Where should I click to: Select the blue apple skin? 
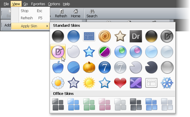pos(58,67)
